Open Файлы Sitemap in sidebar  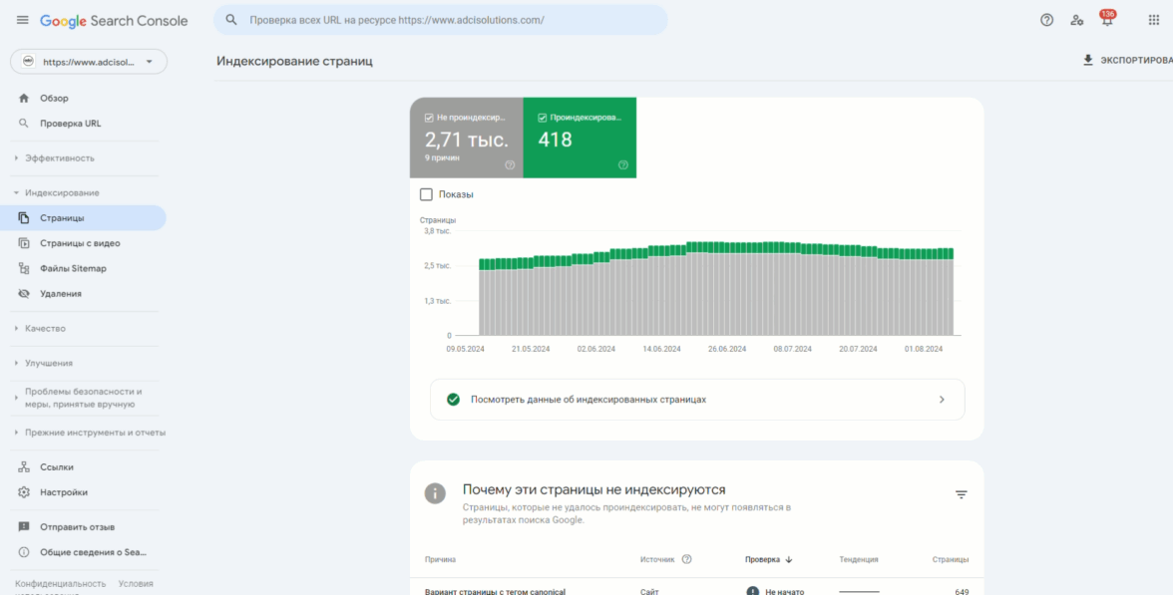73,269
